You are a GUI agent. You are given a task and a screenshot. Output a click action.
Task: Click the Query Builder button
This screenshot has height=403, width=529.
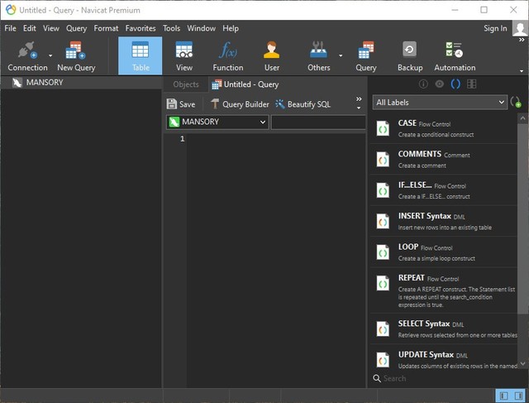click(x=240, y=104)
